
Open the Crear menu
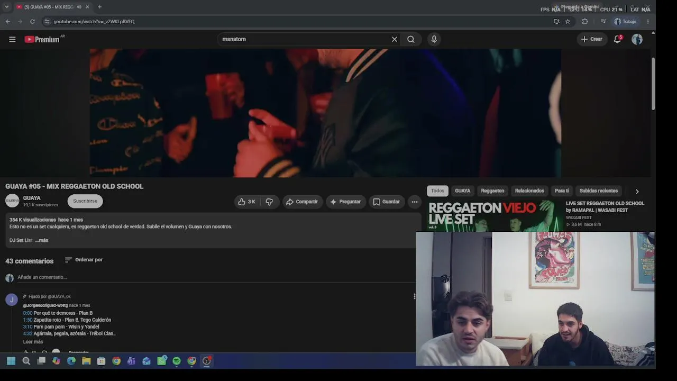pos(592,39)
